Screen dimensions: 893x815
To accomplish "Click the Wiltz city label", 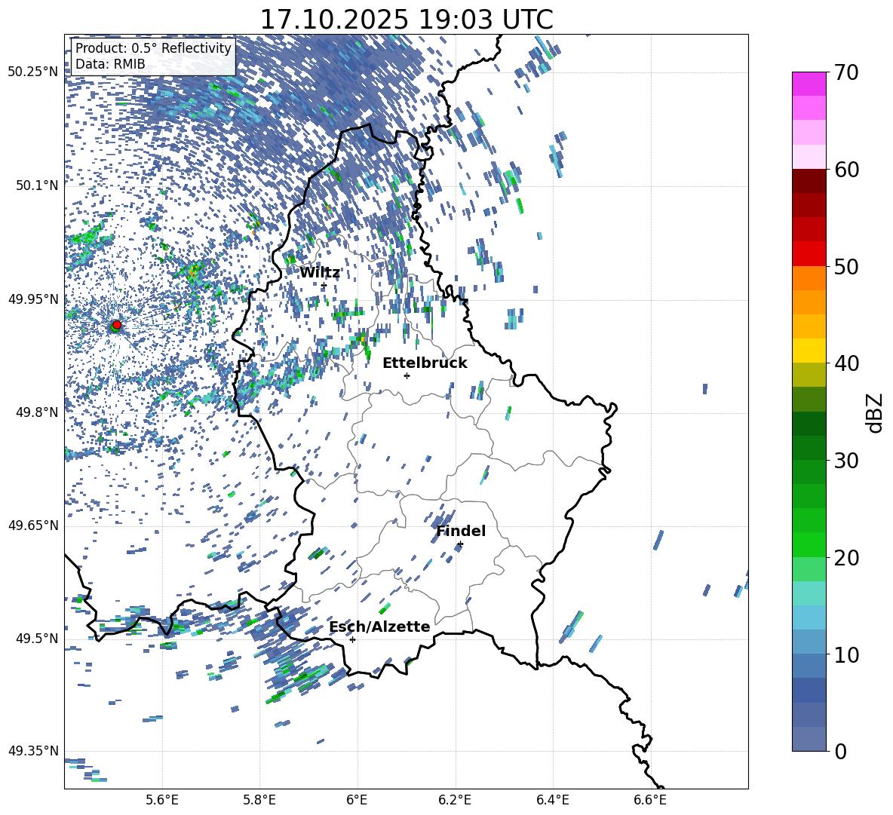I will [320, 272].
